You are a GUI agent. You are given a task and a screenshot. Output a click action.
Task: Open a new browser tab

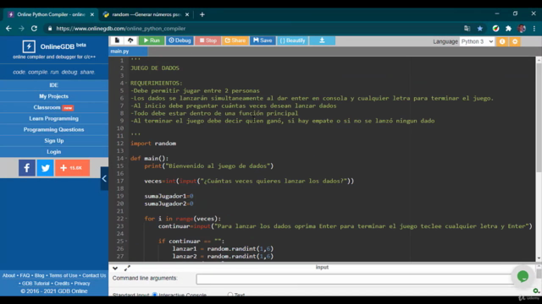[x=202, y=14]
